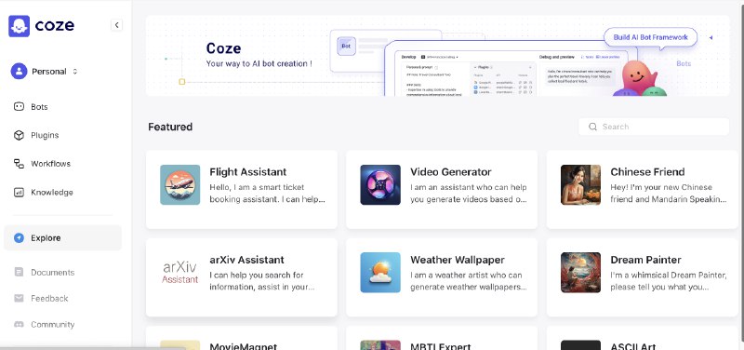Screen dimensions: 744x350
Task: Open the Feedback link
Action: 49,299
